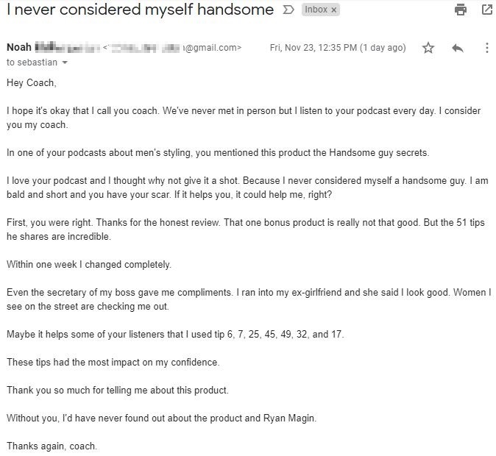Click the 'Hey Coach,' greeting line

(32, 83)
